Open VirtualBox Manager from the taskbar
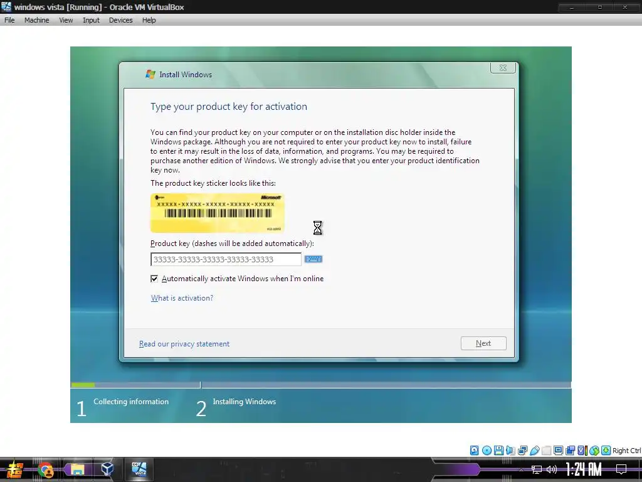This screenshot has height=482, width=642. 107,469
